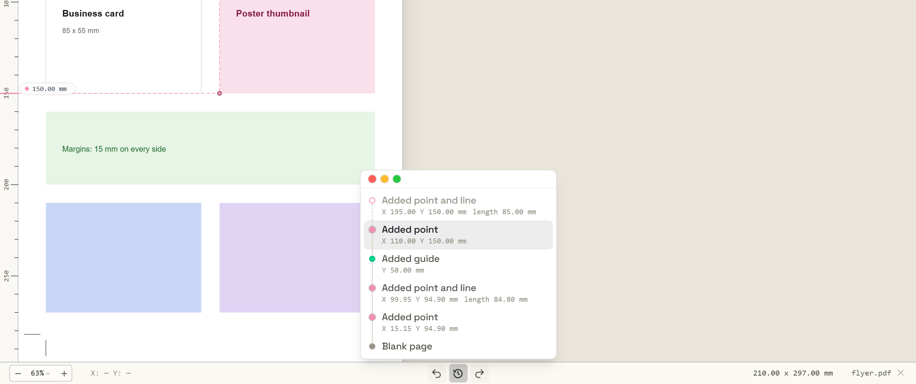Viewport: 916px width, 384px height.
Task: Click the '85 x 55 mm' text
Action: pos(81,31)
